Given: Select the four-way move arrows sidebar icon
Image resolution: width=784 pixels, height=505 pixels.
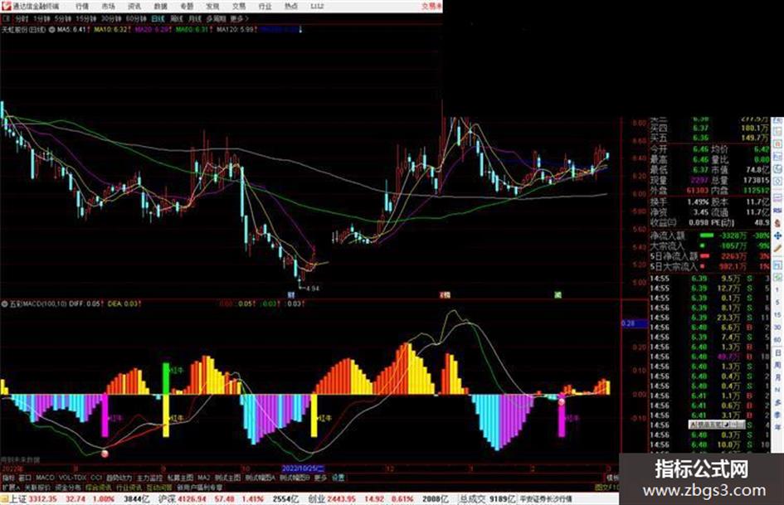Looking at the screenshot, I should (x=777, y=236).
